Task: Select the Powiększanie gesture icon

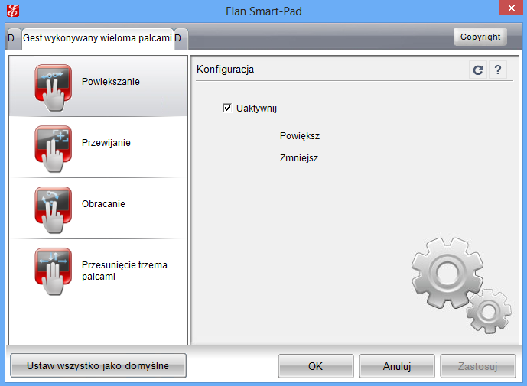Action: coord(53,88)
